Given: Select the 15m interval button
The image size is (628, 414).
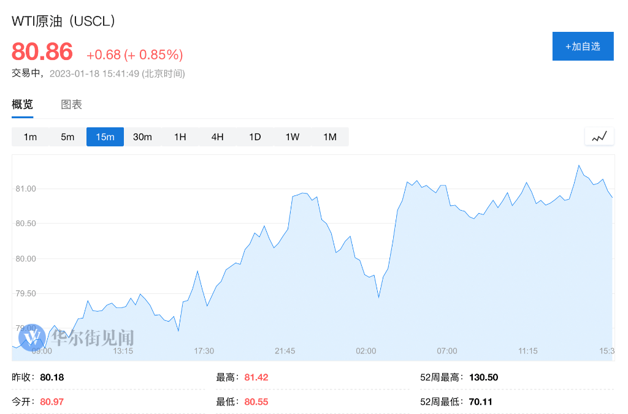Looking at the screenshot, I should 105,137.
